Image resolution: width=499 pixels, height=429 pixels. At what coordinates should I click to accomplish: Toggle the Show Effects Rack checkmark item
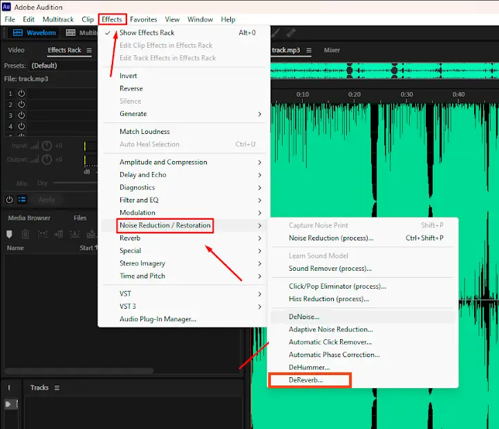click(147, 32)
